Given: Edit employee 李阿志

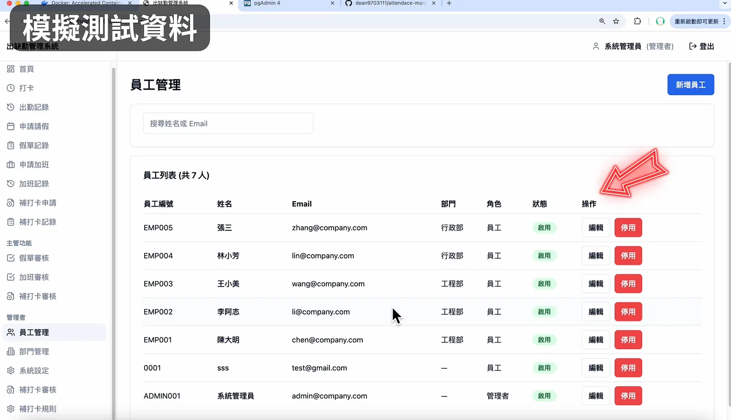Looking at the screenshot, I should tap(596, 312).
